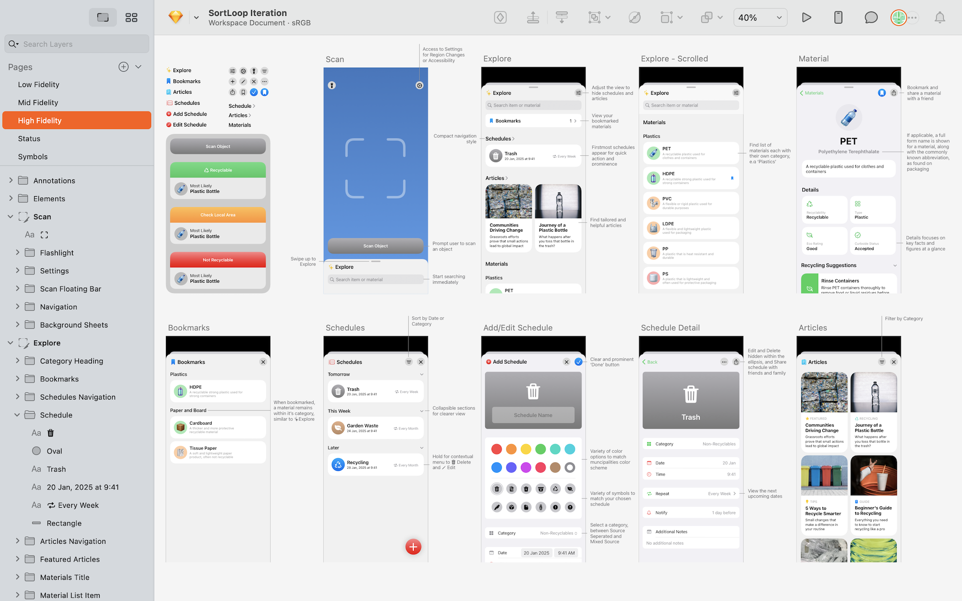Screen dimensions: 962x601
Task: Click the Search Layers field
Action: point(77,44)
